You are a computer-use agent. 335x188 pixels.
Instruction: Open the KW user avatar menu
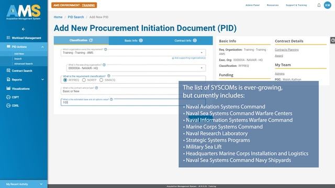pos(328,5)
